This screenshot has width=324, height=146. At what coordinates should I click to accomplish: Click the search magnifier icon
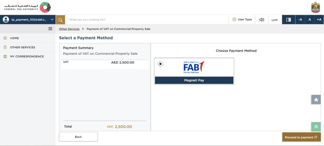click(x=60, y=20)
